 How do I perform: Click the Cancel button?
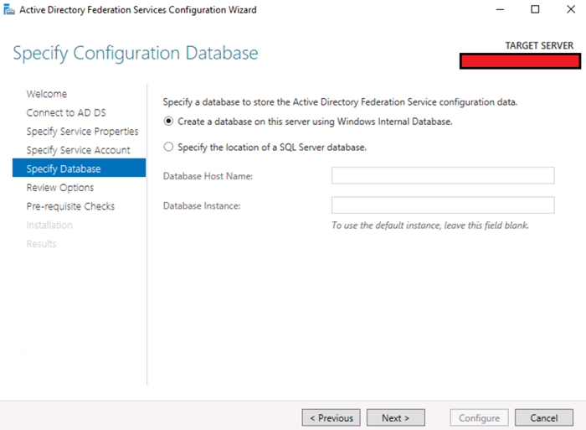(x=544, y=417)
